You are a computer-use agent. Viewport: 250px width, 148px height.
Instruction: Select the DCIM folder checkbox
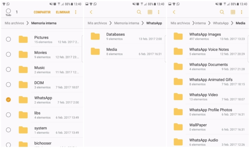pos(8,85)
